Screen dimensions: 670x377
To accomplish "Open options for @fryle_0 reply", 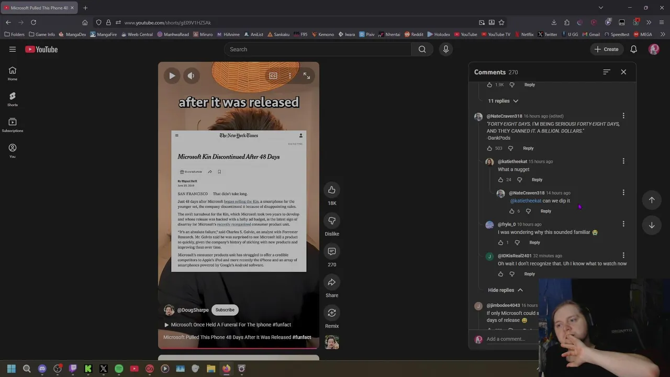I will click(623, 224).
